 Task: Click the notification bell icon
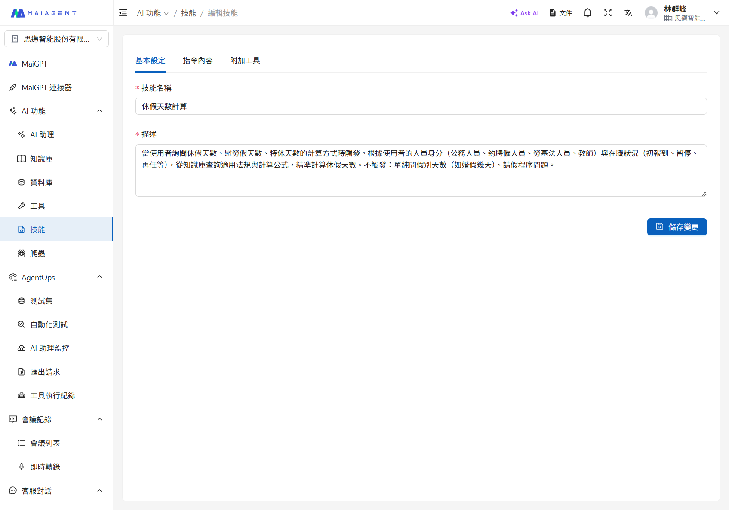tap(588, 13)
